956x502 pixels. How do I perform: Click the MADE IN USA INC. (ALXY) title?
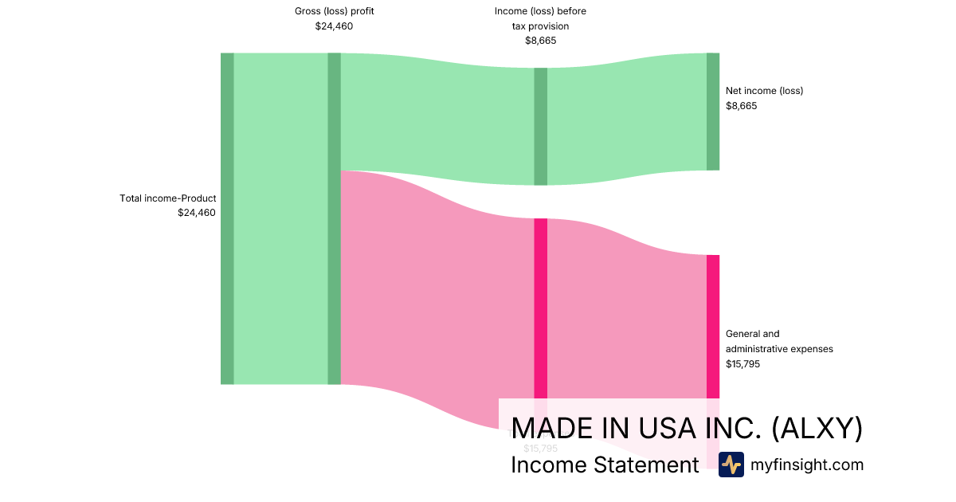(x=687, y=429)
